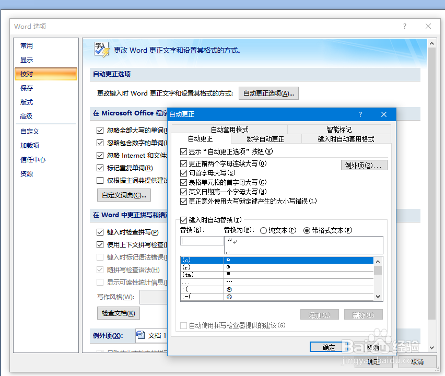Viewport: 445px width, 376px height.
Task: Open 例外项(E)... button in 自动更正
Action: [x=364, y=165]
